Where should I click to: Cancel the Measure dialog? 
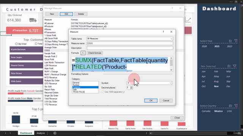pos(166,100)
